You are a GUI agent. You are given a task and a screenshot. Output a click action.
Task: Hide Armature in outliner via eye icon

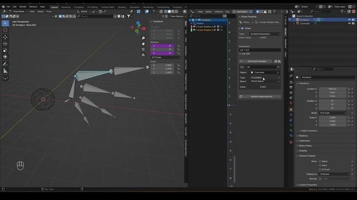pyautogui.click(x=349, y=20)
